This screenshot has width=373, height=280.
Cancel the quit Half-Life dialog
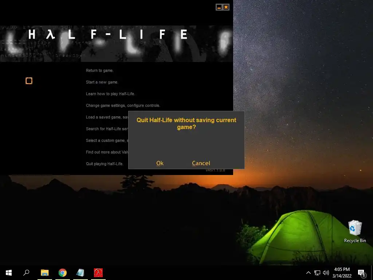pos(201,163)
